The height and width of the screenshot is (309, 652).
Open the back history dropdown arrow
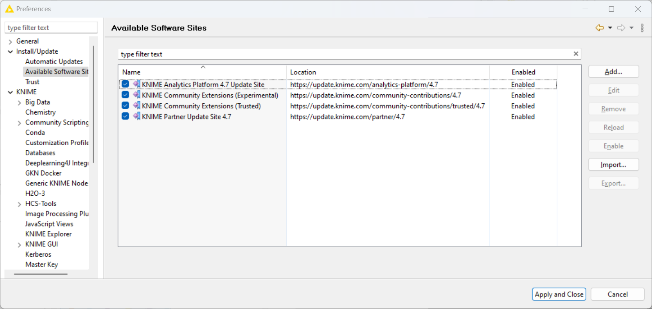pyautogui.click(x=610, y=28)
